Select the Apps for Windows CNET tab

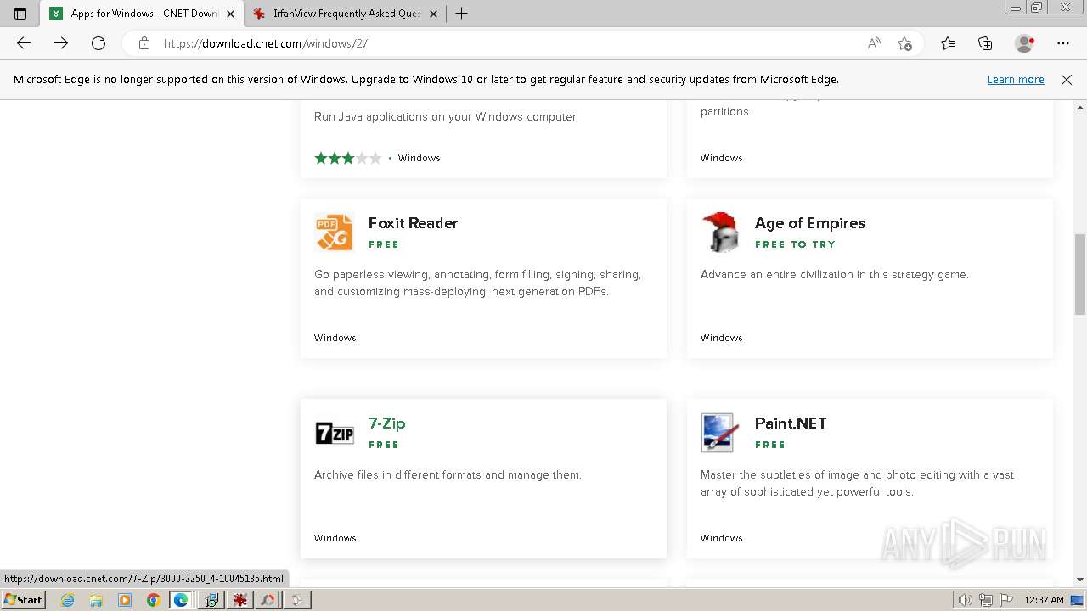(x=143, y=14)
